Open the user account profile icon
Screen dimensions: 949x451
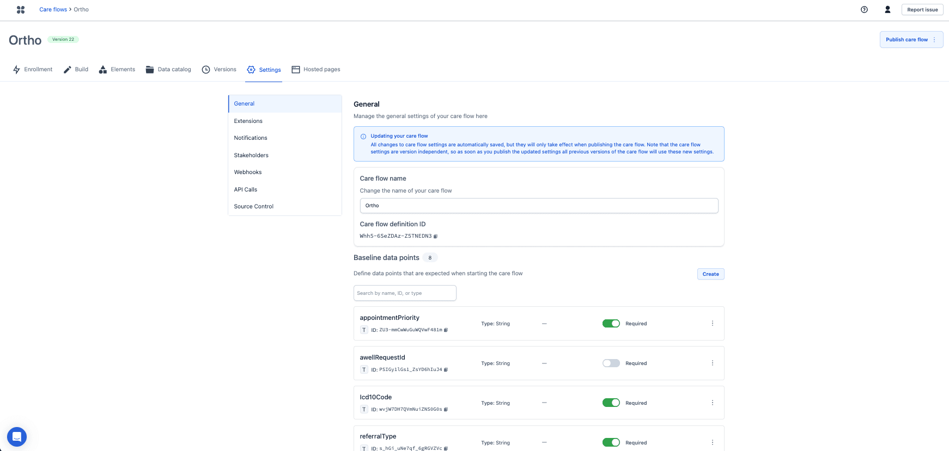tap(887, 9)
